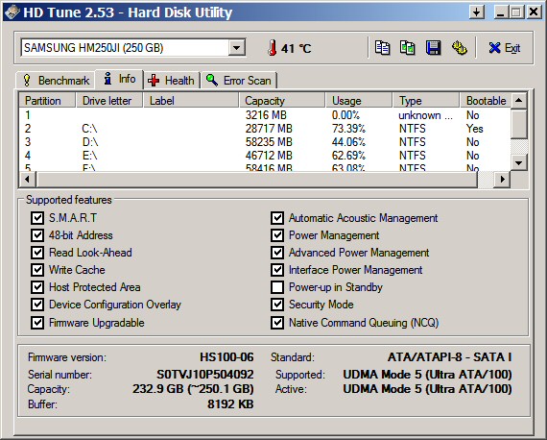Toggle Write Cache checkbox

click(37, 270)
